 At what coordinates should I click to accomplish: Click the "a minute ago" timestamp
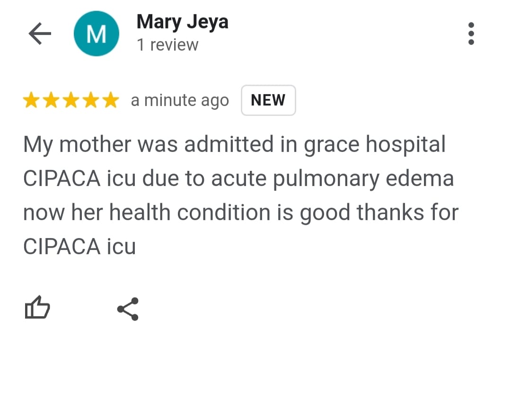click(x=180, y=100)
